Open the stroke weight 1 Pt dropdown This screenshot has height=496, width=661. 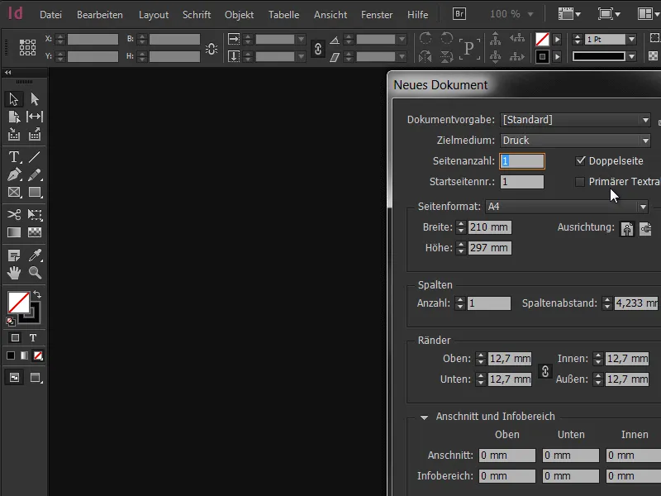click(x=631, y=40)
